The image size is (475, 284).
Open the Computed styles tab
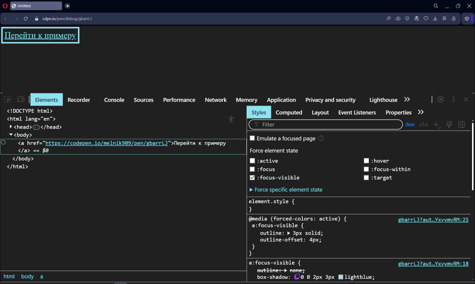pyautogui.click(x=289, y=112)
